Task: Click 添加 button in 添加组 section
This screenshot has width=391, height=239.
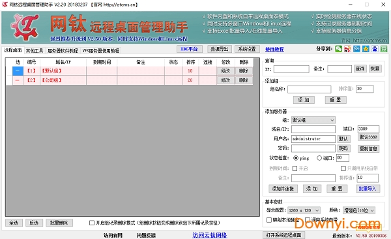Action: 304,100
